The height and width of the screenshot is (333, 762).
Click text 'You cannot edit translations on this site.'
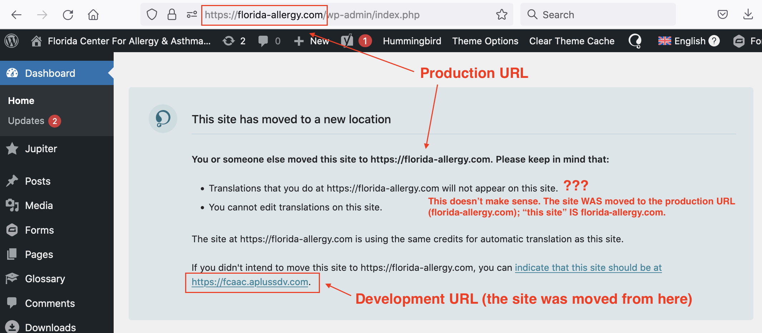coord(295,207)
